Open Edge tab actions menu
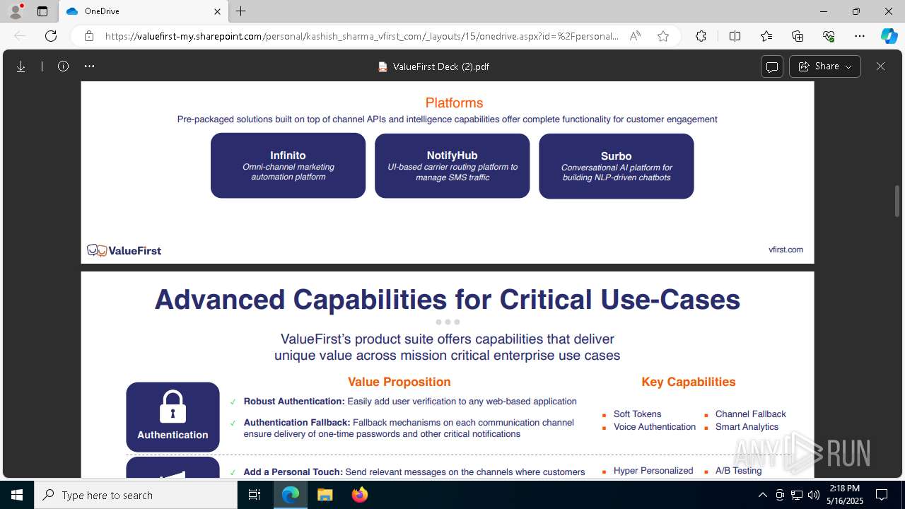This screenshot has height=509, width=905. 42,11
